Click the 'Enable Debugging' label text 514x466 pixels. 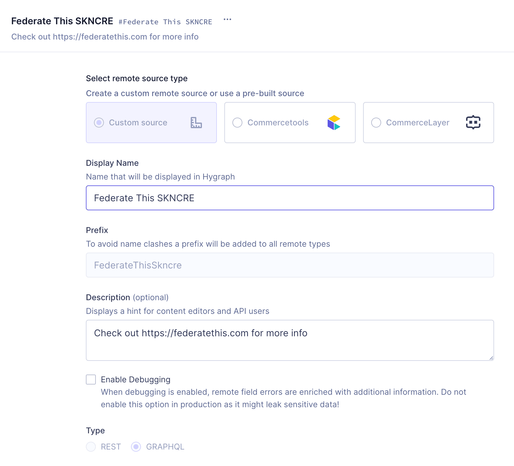[x=136, y=380]
